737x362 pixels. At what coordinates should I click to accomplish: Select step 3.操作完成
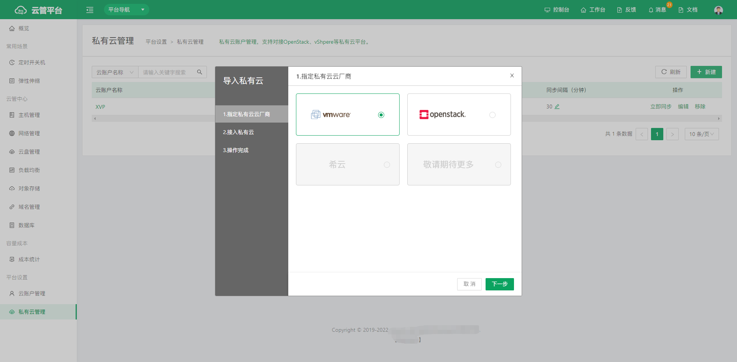click(x=252, y=150)
